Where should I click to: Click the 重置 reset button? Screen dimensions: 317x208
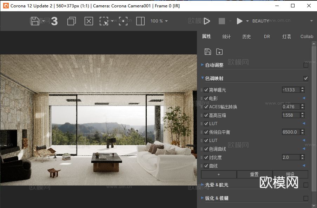[x=255, y=174]
